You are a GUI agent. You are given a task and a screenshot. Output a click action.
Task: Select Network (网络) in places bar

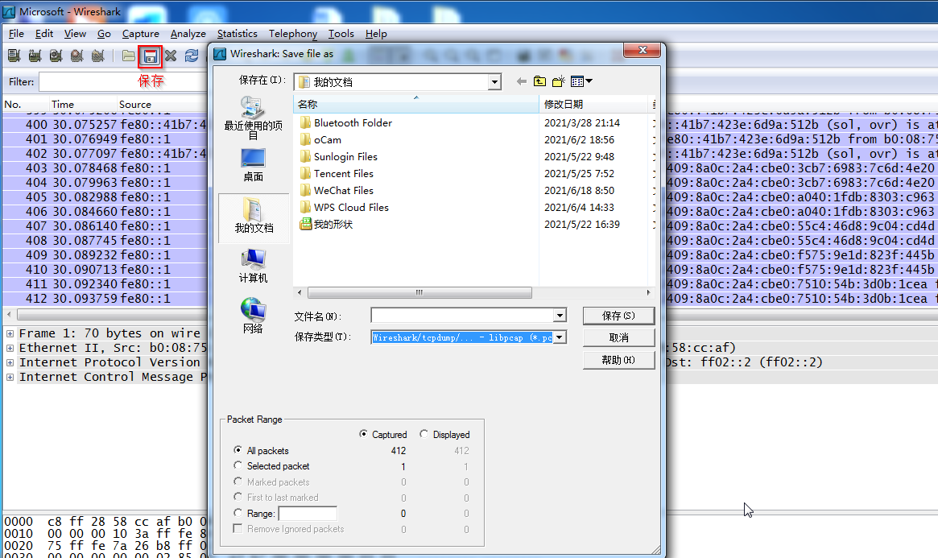click(x=253, y=316)
